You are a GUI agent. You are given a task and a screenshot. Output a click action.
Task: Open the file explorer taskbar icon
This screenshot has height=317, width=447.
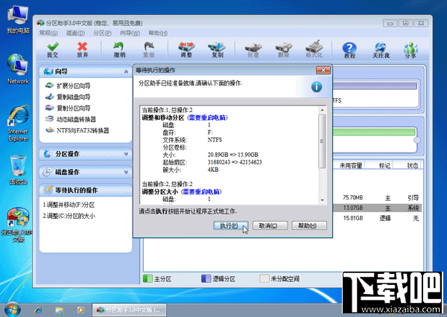click(x=60, y=310)
